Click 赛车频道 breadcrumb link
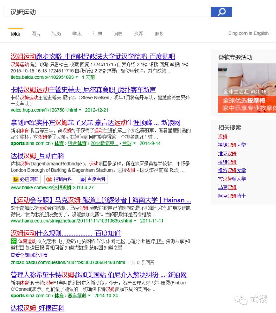276x313 pixels. tap(77, 296)
